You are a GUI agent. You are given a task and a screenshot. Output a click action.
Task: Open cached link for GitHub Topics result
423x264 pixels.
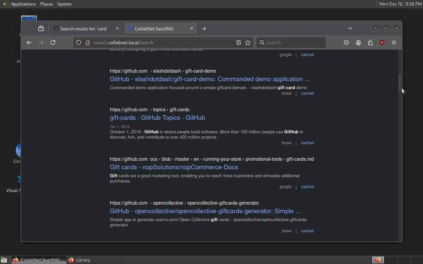pos(307,143)
